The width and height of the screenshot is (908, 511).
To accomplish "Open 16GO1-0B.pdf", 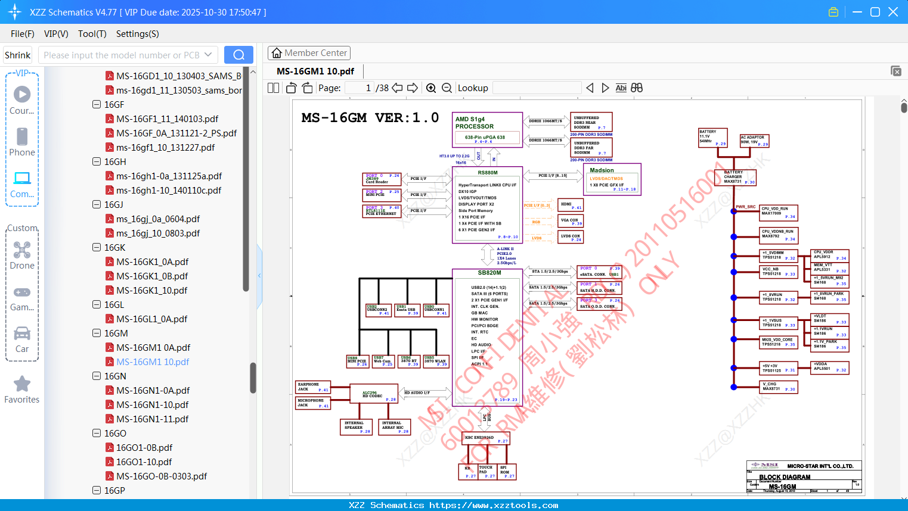I will [x=144, y=447].
